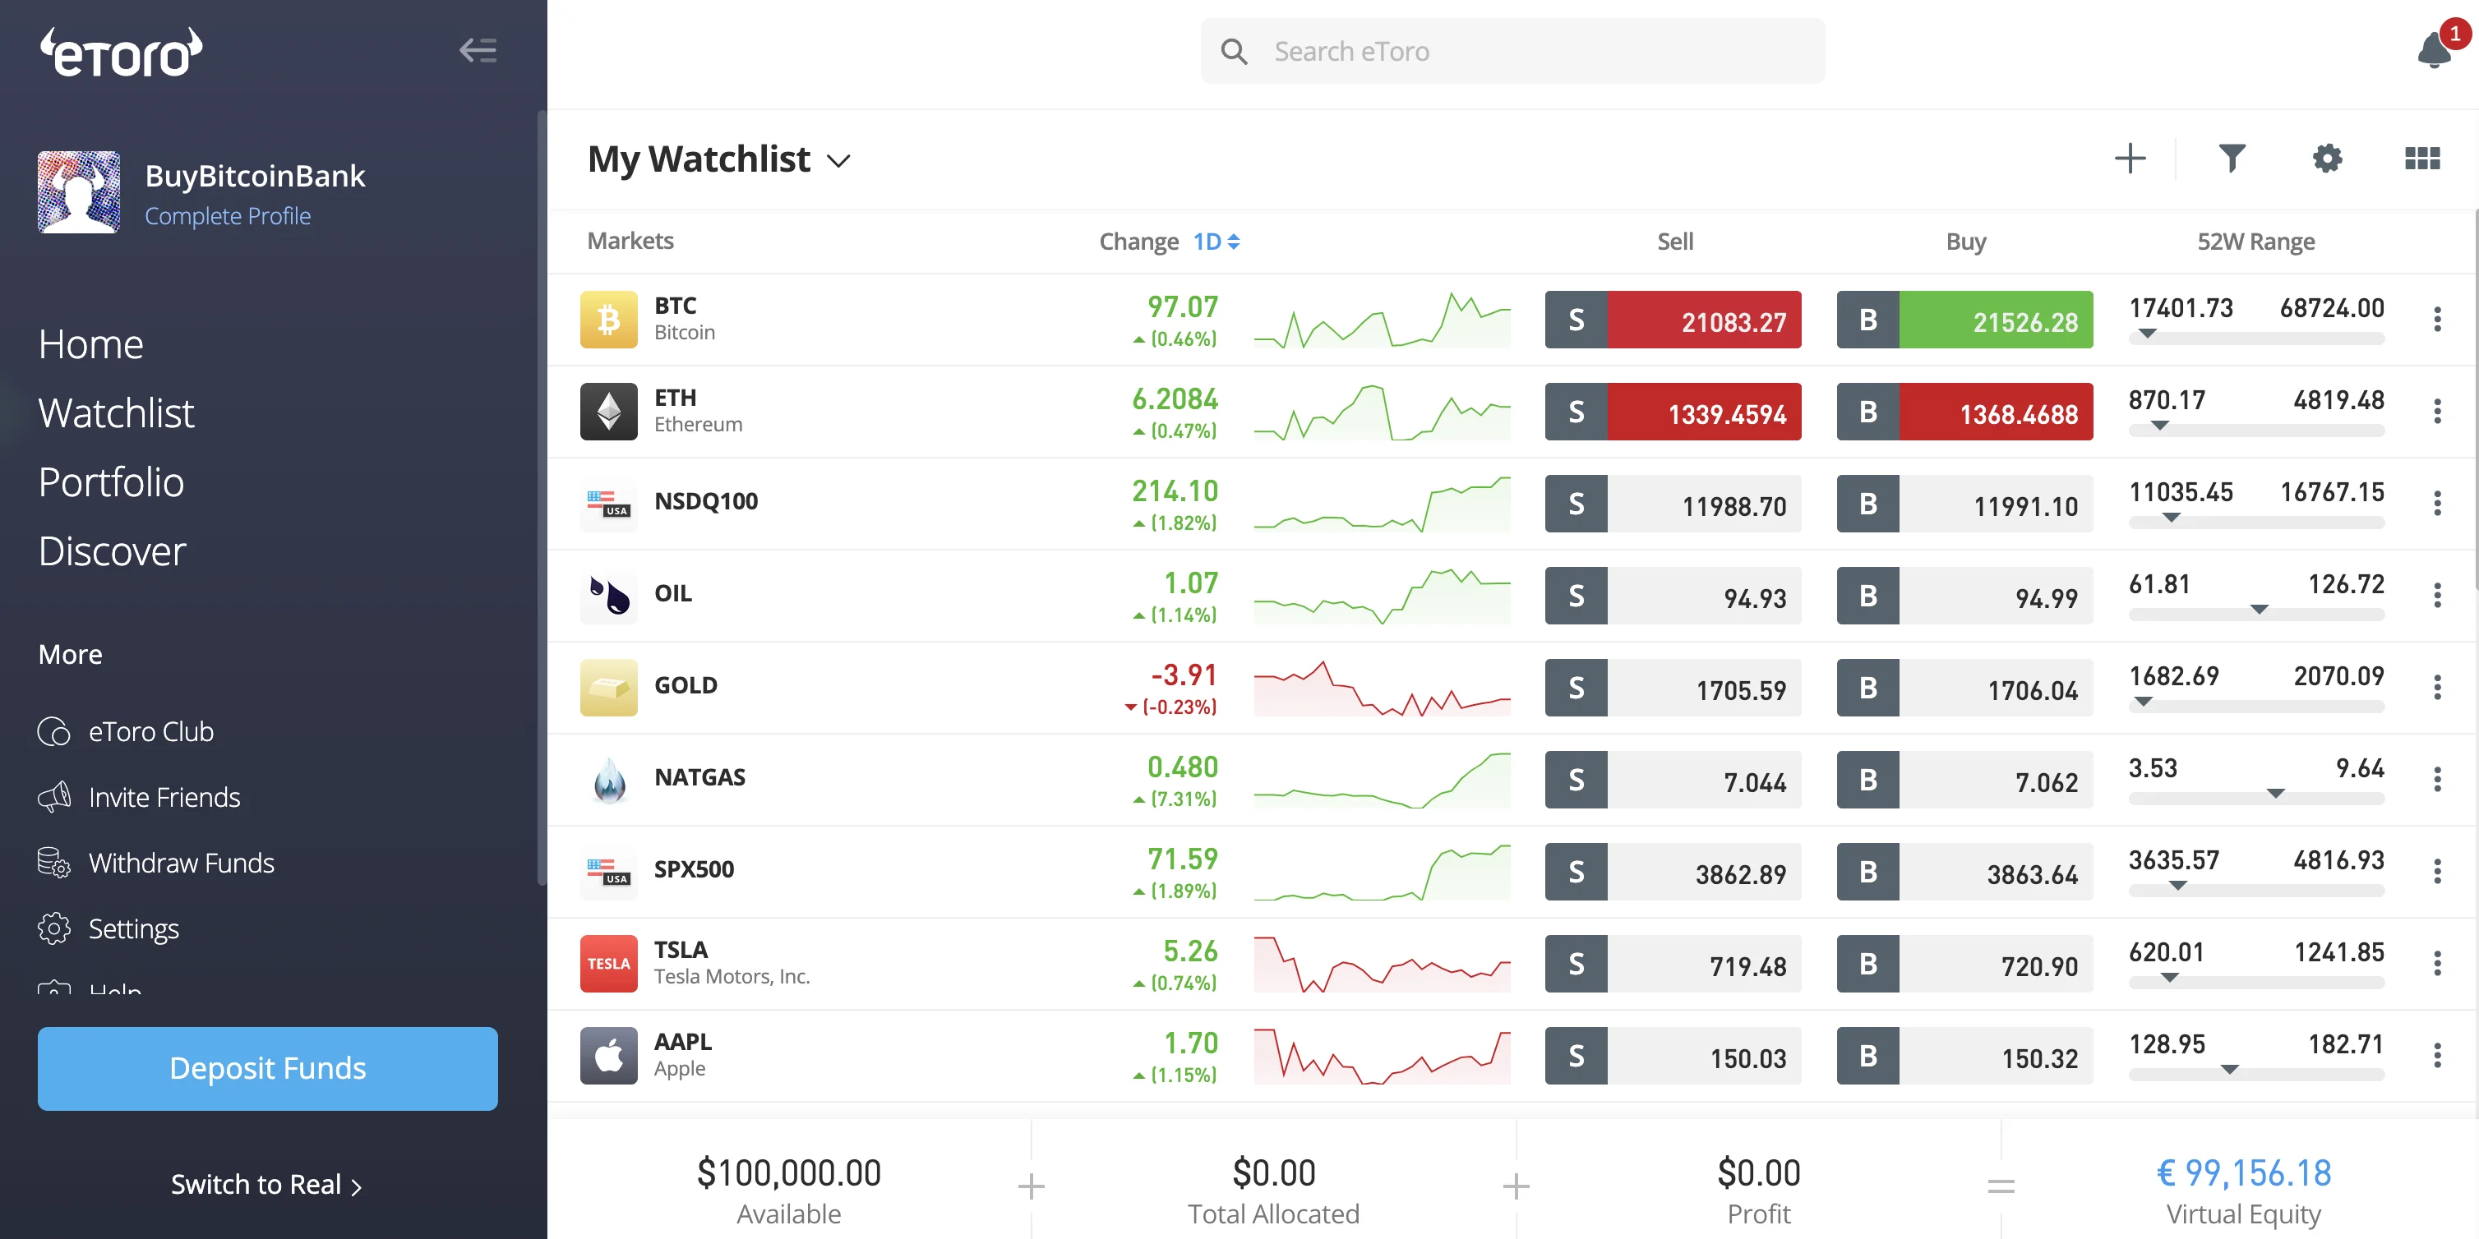Click the SPX500 flag icon
The image size is (2479, 1239).
[608, 872]
